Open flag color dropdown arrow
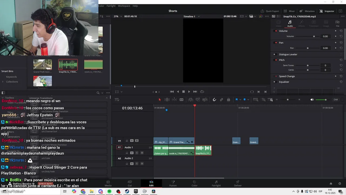 240,100
